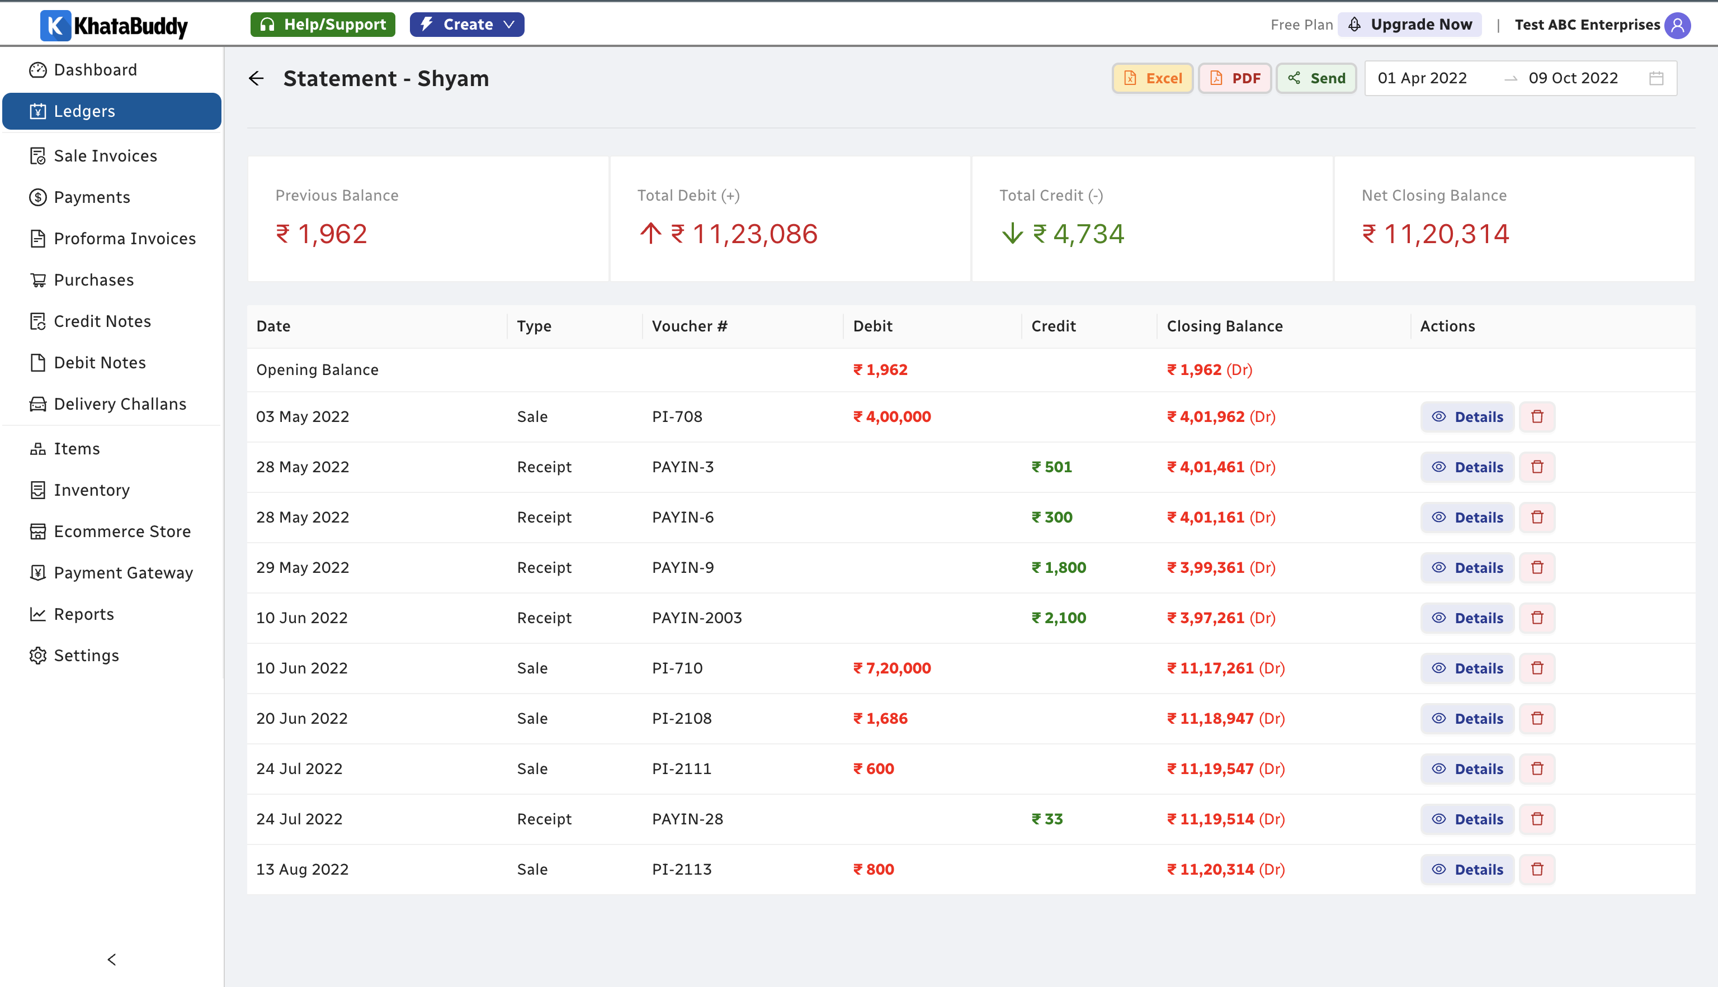Click the Opening Balance row label
Viewport: 1718px width, 987px height.
tap(318, 369)
